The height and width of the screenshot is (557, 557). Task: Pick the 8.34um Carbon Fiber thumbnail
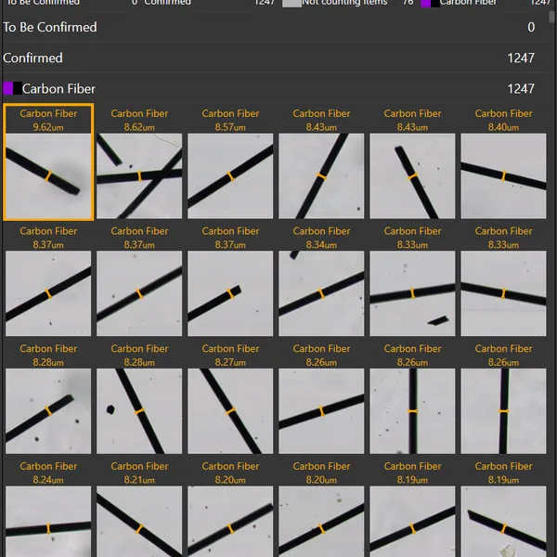(321, 279)
